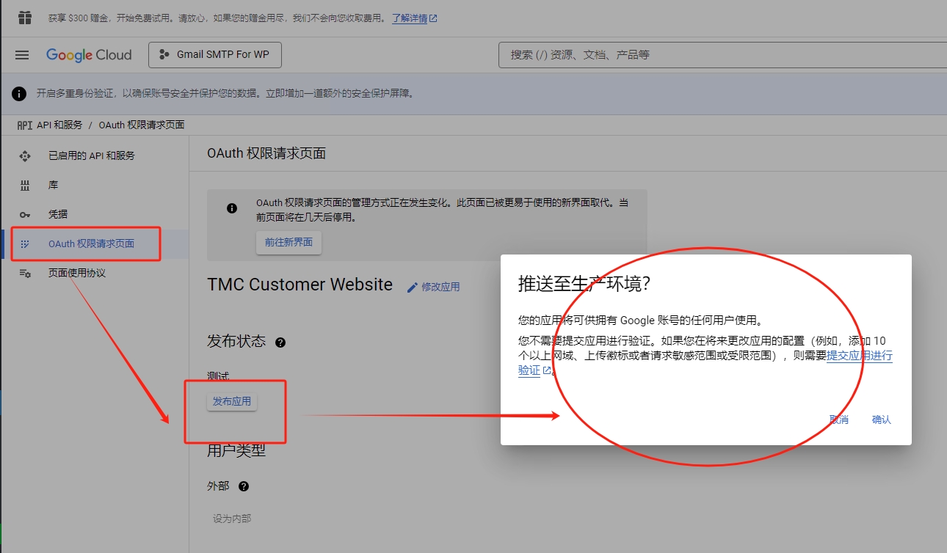Click 取消 in the dialog
This screenshot has height=553, width=947.
[x=839, y=420]
